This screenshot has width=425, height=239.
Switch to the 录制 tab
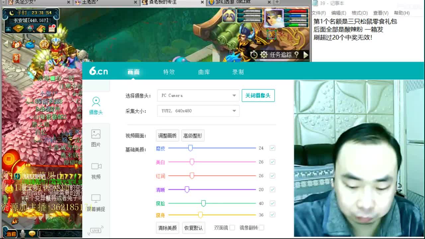238,72
